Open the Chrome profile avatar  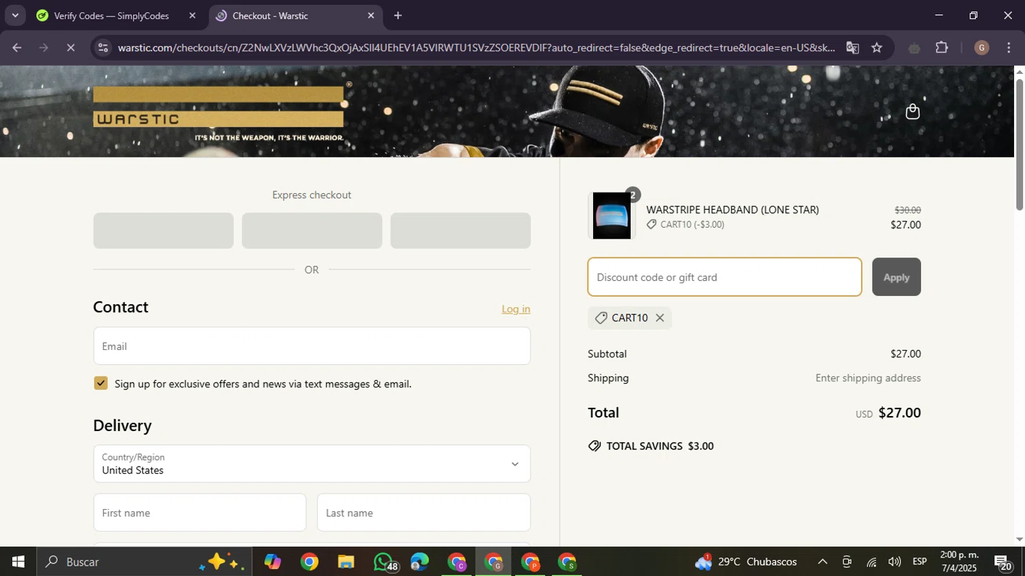pos(981,48)
